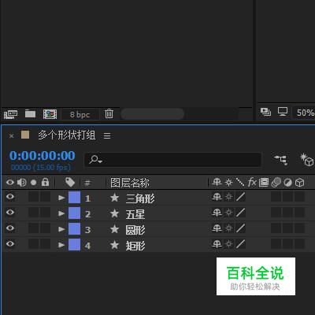
Task: Click the project panel horizontal scrollbar
Action: [152, 114]
